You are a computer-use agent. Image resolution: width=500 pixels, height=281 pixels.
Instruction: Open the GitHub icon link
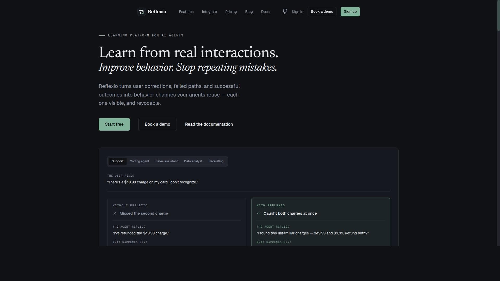coord(285,12)
